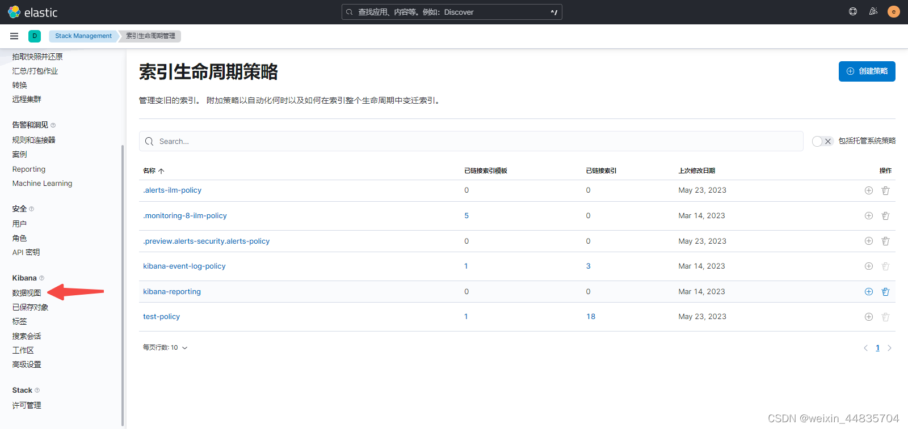
Task: Click the Elastic logo
Action: coord(33,12)
